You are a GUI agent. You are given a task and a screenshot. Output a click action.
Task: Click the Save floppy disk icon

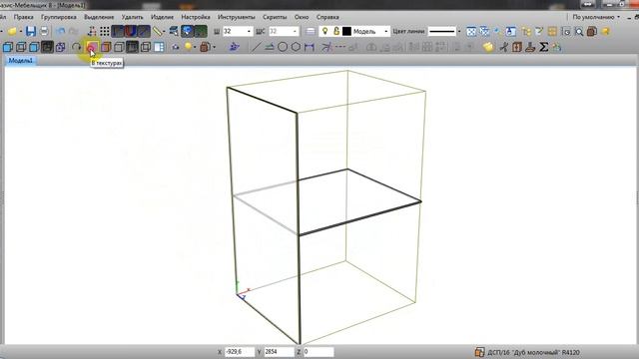pos(31,31)
